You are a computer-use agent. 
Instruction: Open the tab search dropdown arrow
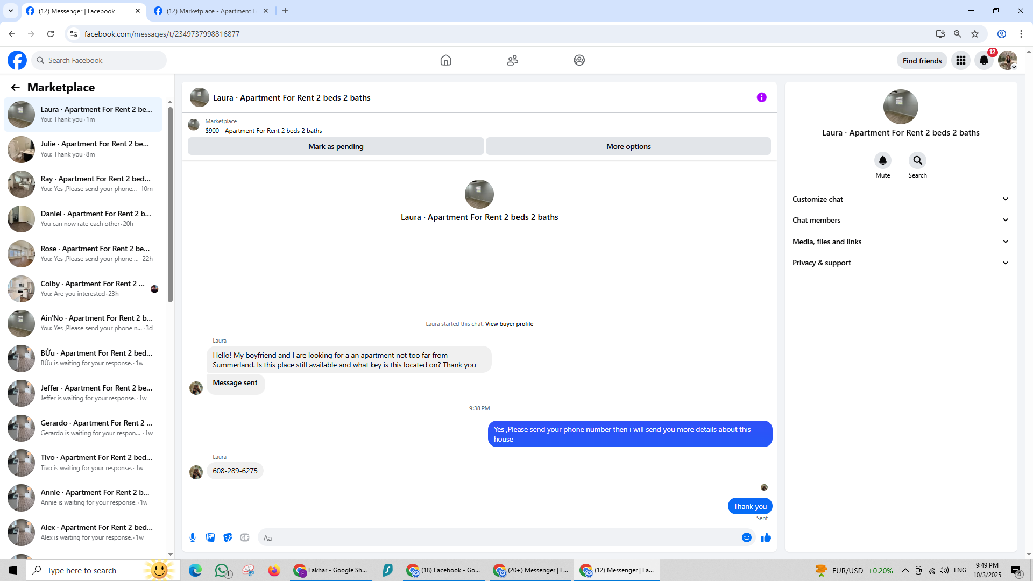click(10, 11)
